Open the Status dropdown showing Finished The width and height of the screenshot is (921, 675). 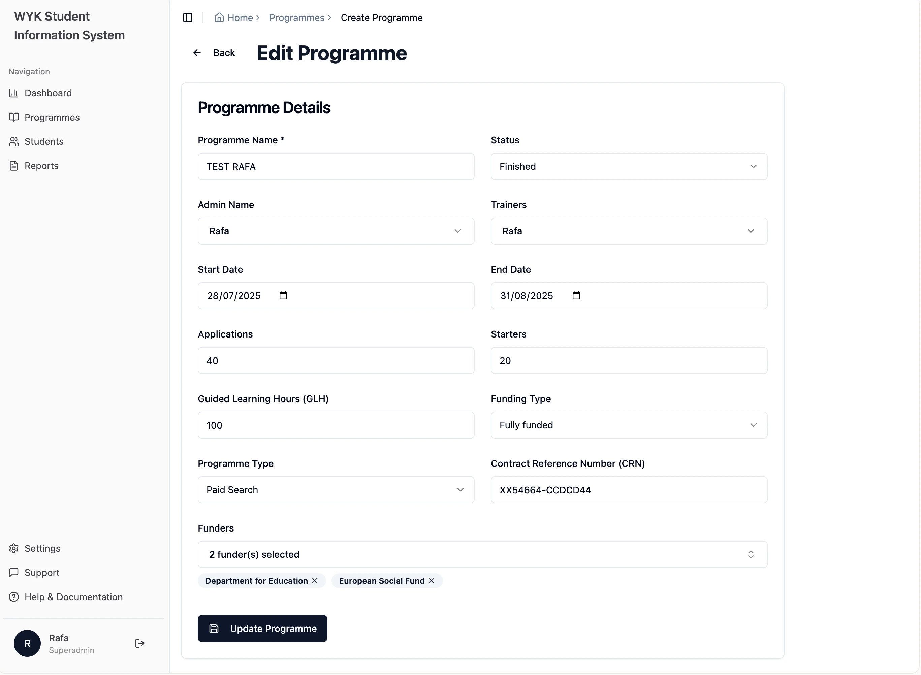[629, 166]
